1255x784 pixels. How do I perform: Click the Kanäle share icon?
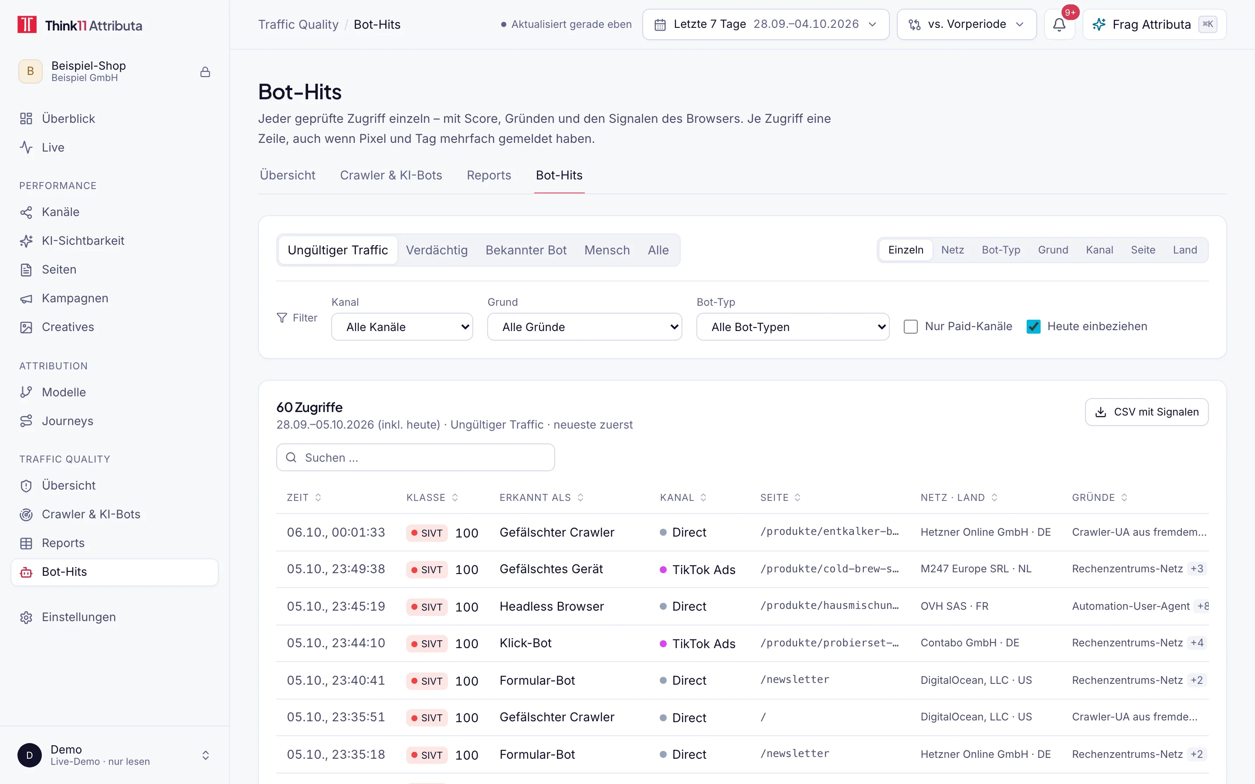(x=26, y=212)
